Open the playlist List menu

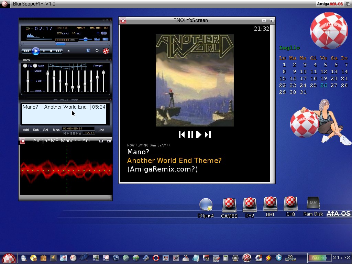click(101, 130)
